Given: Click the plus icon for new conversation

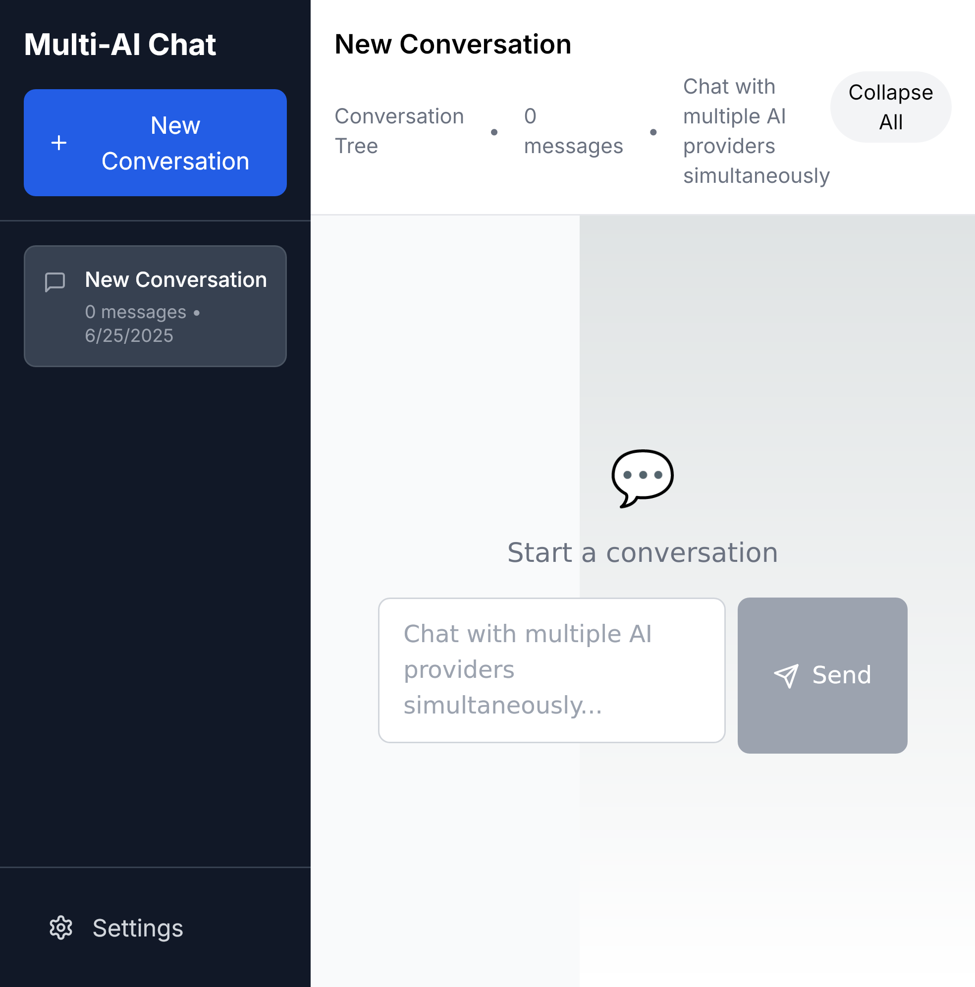Looking at the screenshot, I should [59, 143].
